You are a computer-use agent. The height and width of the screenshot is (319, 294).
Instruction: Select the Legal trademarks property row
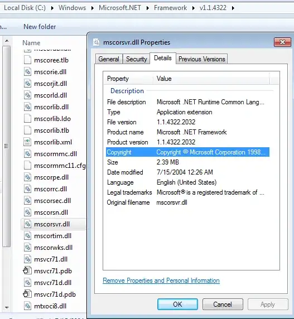tap(187, 192)
